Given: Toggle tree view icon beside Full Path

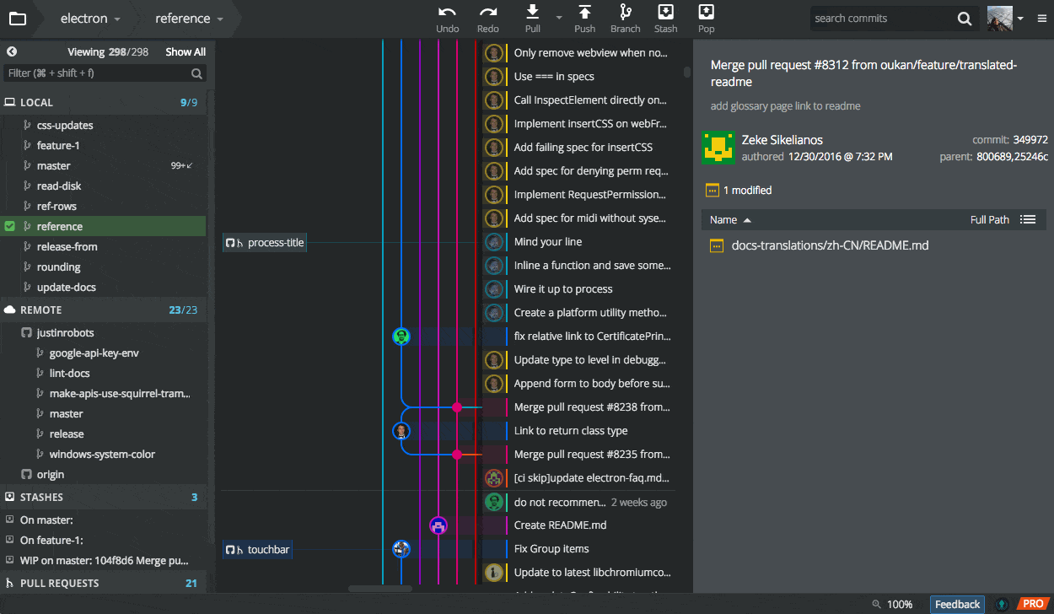Looking at the screenshot, I should [x=1027, y=219].
